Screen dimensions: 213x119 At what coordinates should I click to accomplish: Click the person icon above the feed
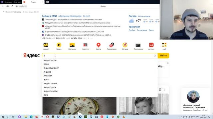160,90
